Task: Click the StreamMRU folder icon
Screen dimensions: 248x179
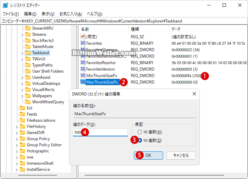Action: 28,28
